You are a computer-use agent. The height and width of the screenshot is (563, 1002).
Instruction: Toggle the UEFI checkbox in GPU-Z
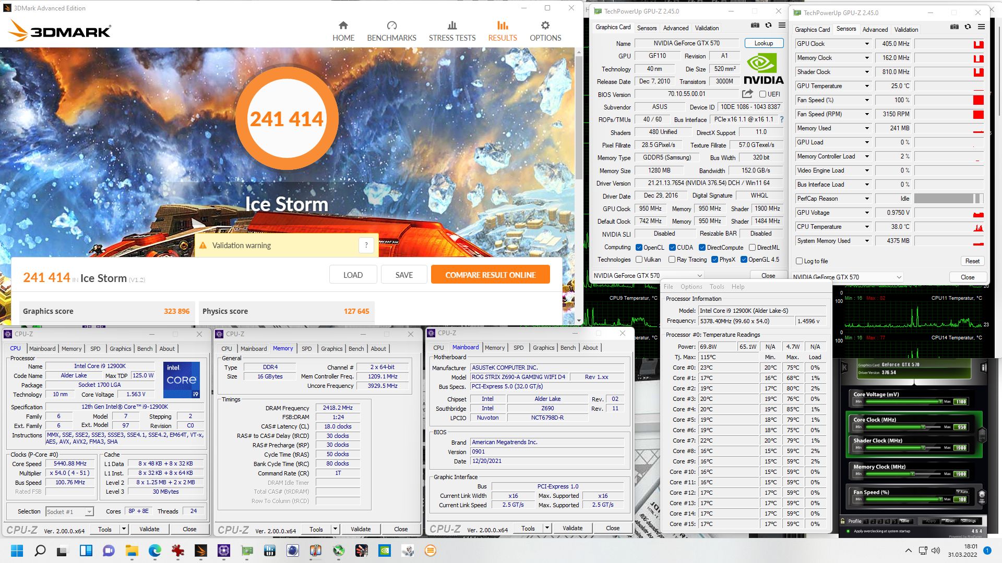pos(762,94)
